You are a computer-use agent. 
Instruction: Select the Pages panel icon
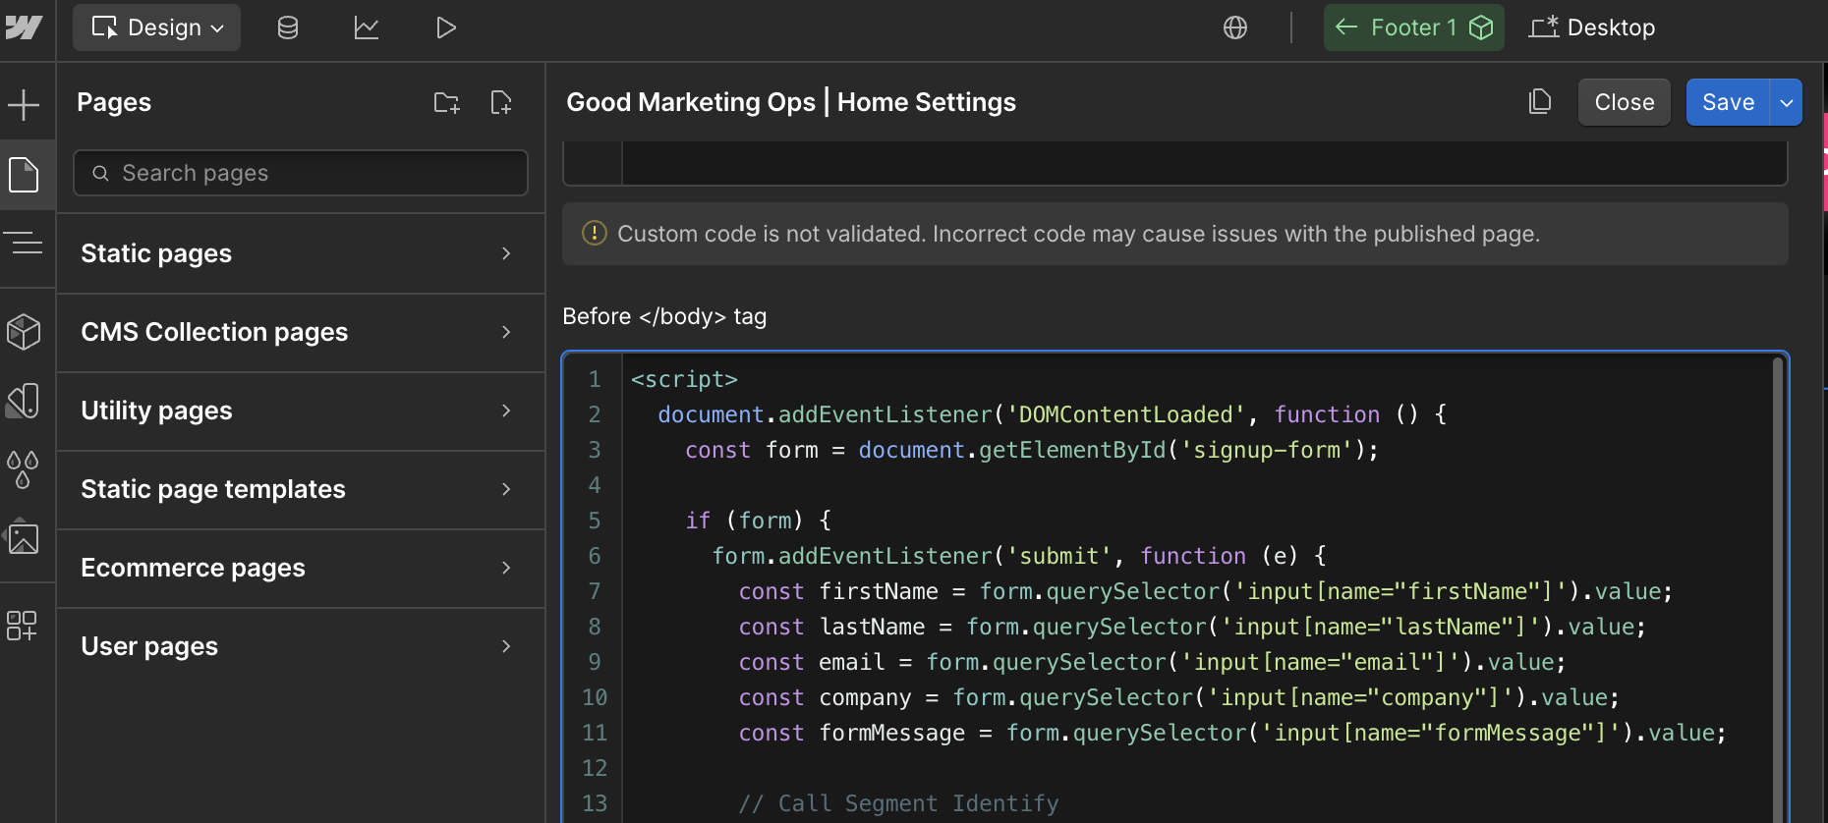(24, 175)
